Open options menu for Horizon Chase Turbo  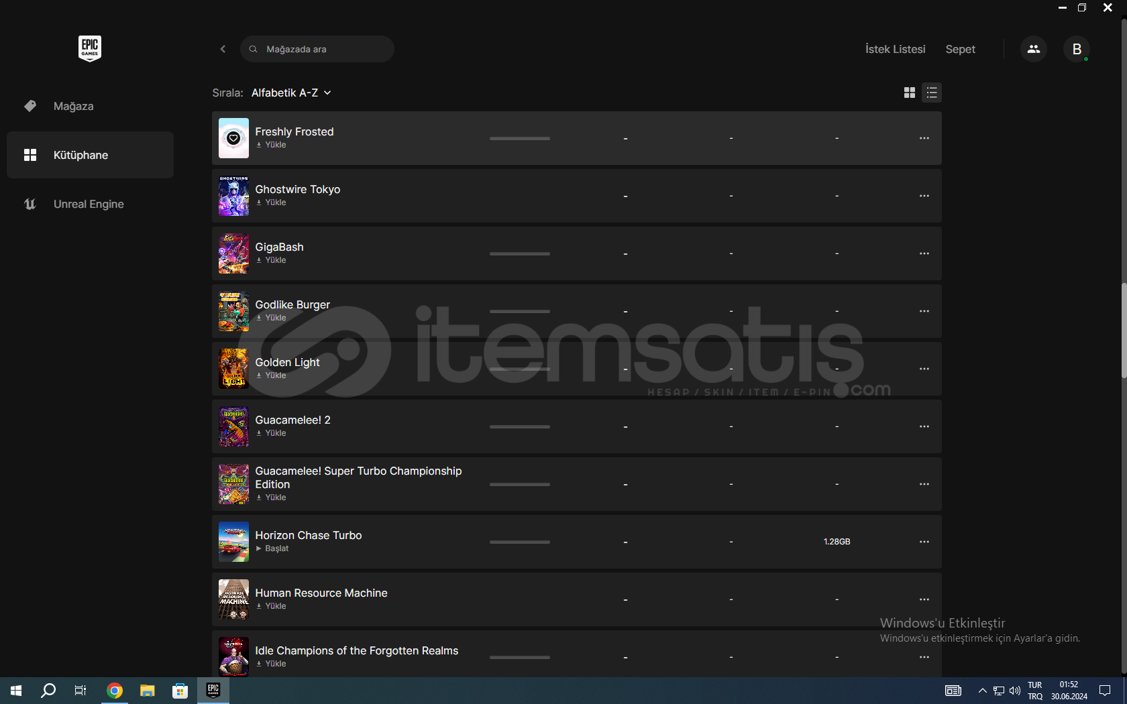924,542
